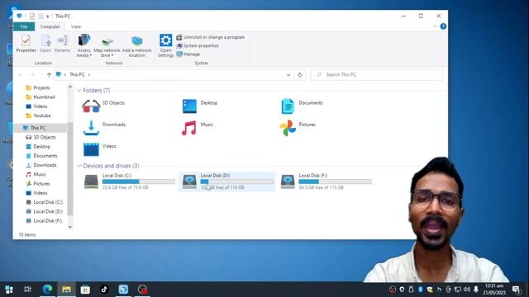
Task: Collapse the Folders (7) section
Action: [x=79, y=90]
